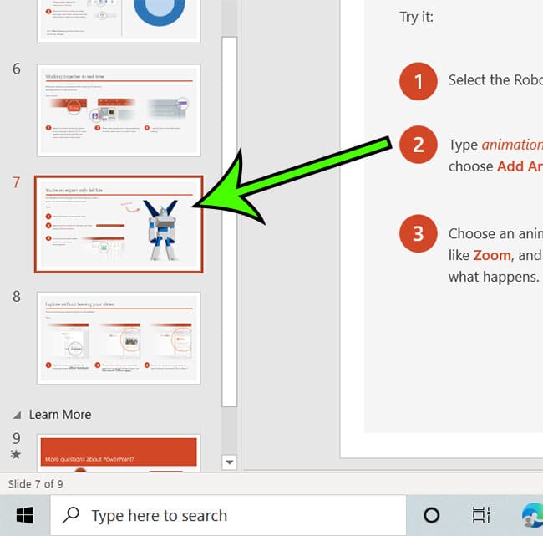Collapse the Learn More section
This screenshot has height=536, width=543.
click(17, 415)
